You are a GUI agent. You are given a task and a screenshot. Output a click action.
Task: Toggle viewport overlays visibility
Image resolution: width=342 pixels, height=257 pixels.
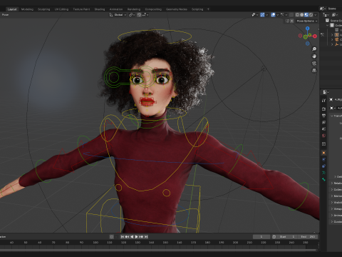coord(273,15)
